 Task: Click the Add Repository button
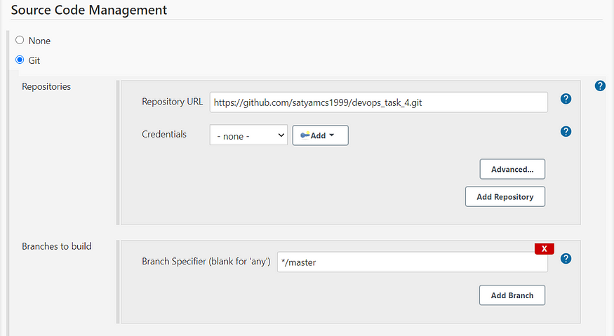coord(505,196)
